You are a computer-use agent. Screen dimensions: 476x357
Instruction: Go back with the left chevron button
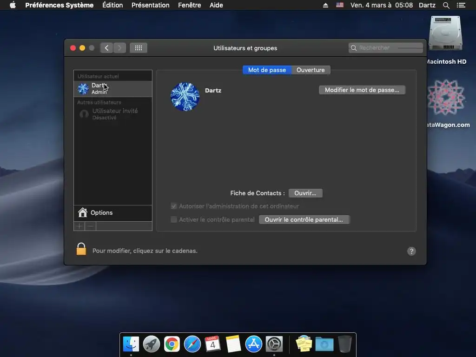(x=106, y=48)
